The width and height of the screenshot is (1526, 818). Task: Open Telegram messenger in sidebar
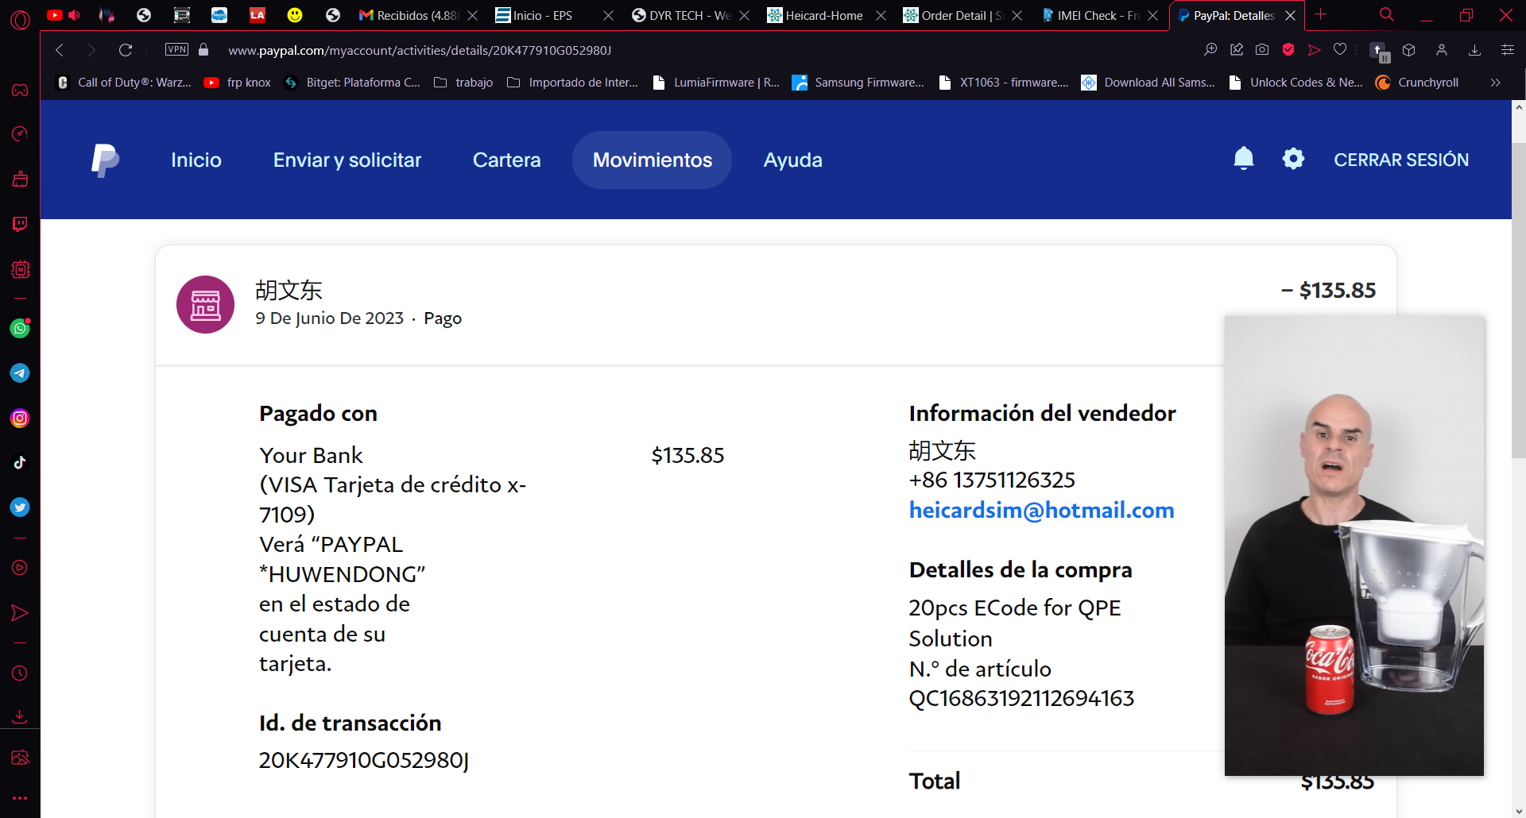click(20, 373)
